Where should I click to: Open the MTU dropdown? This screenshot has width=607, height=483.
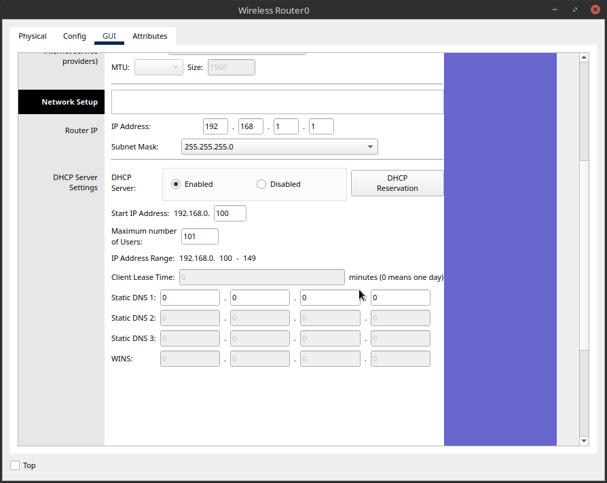159,67
